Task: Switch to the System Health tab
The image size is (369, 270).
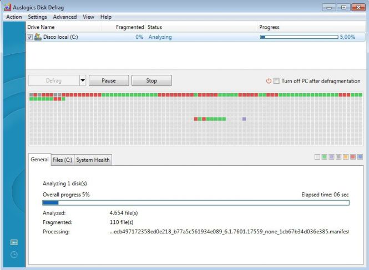Action: 93,160
